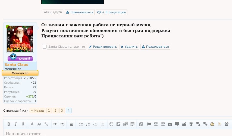
Task: Open the smilies picker
Action: [x=111, y=124]
